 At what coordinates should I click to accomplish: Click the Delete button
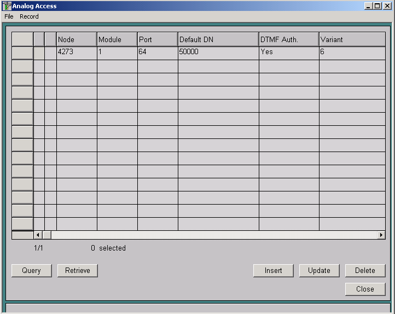pyautogui.click(x=365, y=270)
